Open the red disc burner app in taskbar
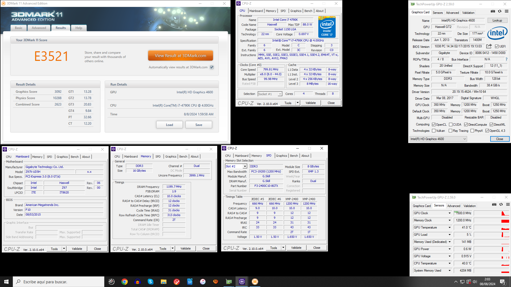 pyautogui.click(x=177, y=282)
